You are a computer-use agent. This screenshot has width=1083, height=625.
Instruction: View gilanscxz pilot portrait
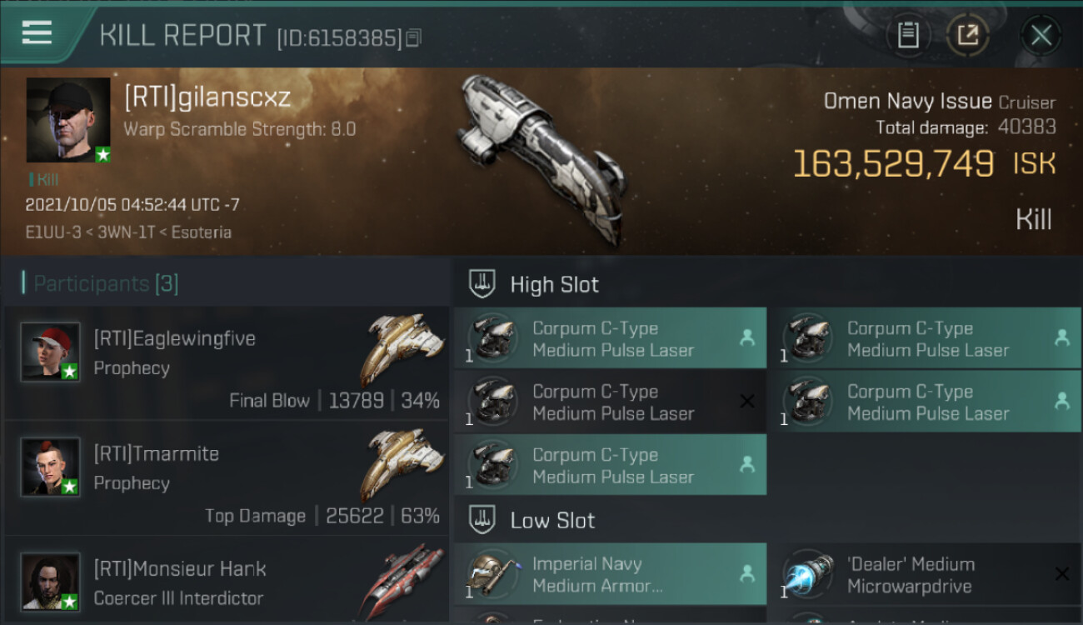(x=68, y=120)
